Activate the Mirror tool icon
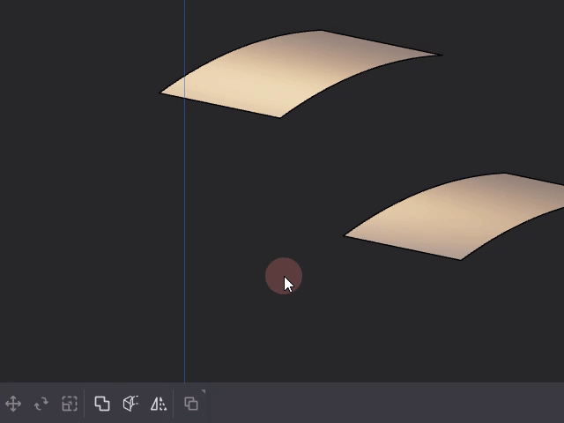564x423 pixels. (x=159, y=404)
